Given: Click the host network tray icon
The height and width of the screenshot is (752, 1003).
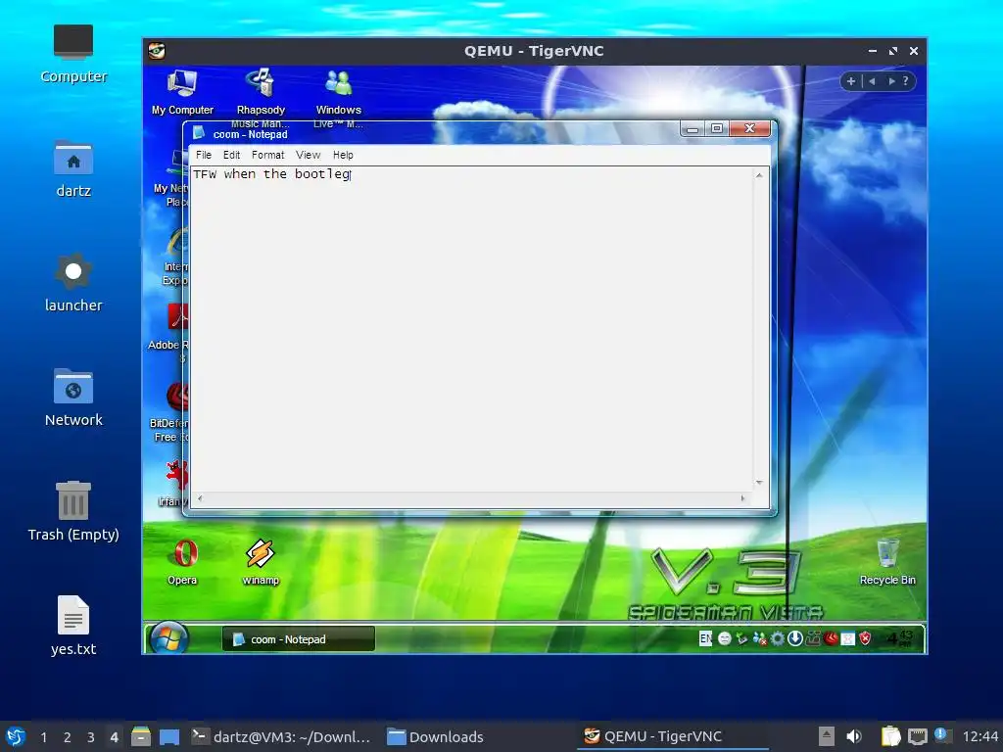Looking at the screenshot, I should (x=918, y=736).
